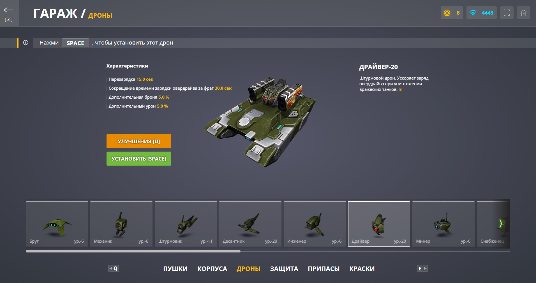The height and width of the screenshot is (283, 536).
Task: Click the next category E arrow
Action: click(x=422, y=268)
